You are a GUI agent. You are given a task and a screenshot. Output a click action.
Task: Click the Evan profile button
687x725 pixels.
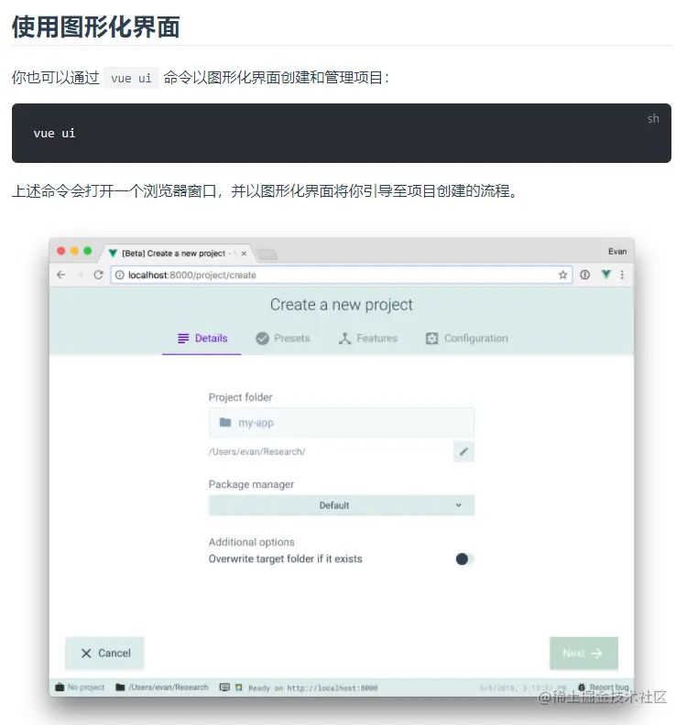(x=617, y=252)
